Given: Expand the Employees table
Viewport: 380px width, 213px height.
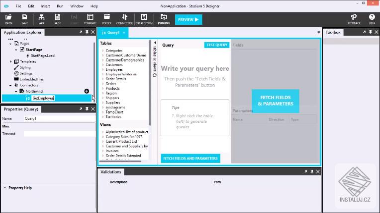Looking at the screenshot, I should pyautogui.click(x=103, y=69).
